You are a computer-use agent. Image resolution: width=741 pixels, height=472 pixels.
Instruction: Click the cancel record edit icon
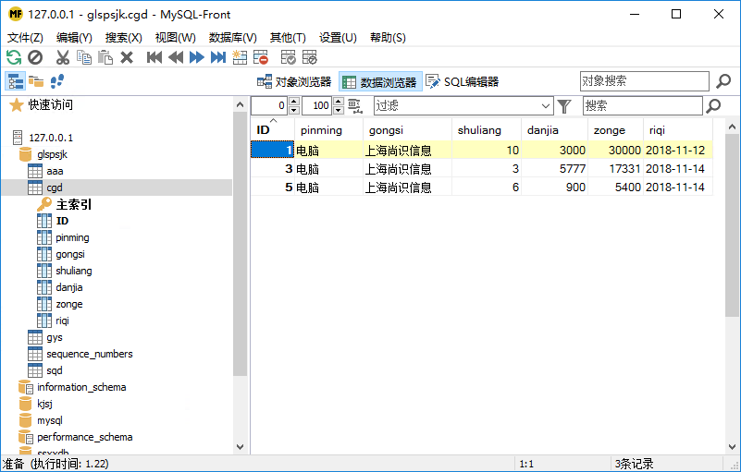[310, 57]
